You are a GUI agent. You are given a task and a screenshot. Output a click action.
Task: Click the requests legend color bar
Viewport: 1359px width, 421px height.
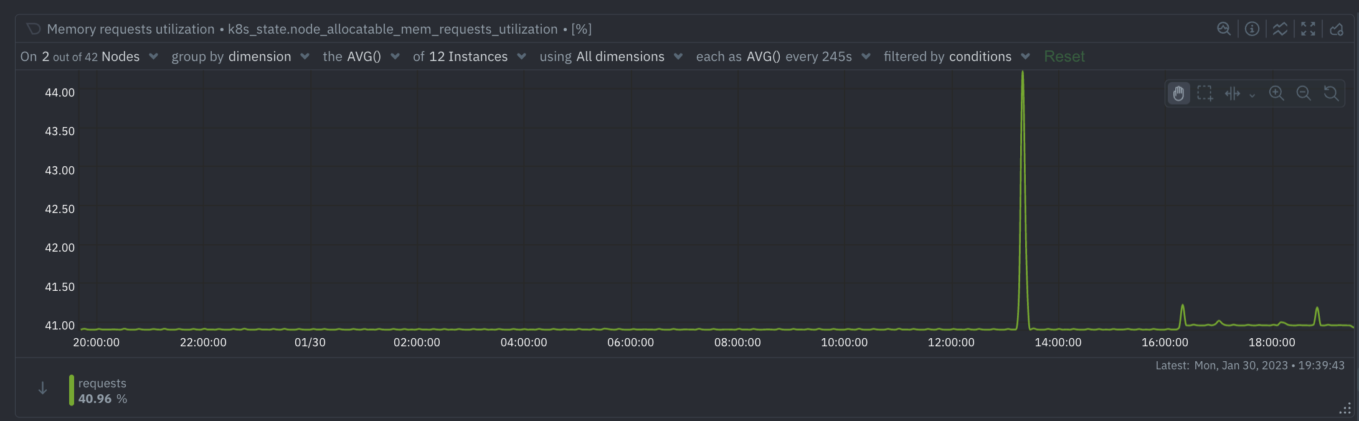(x=72, y=390)
